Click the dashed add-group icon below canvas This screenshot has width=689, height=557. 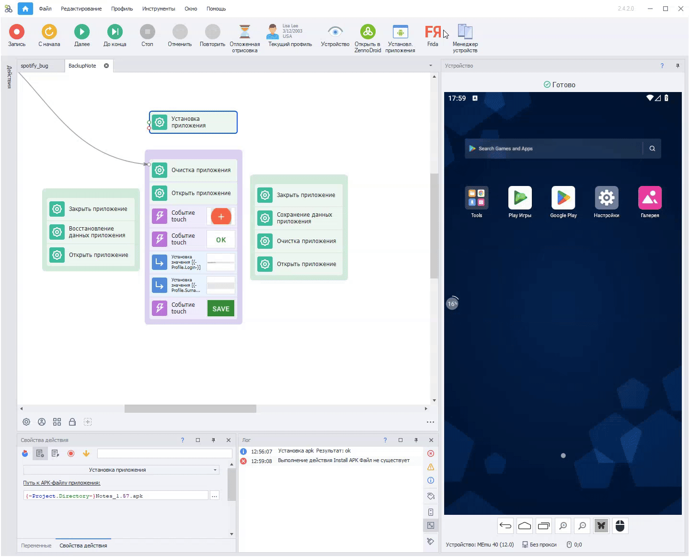pyautogui.click(x=88, y=422)
